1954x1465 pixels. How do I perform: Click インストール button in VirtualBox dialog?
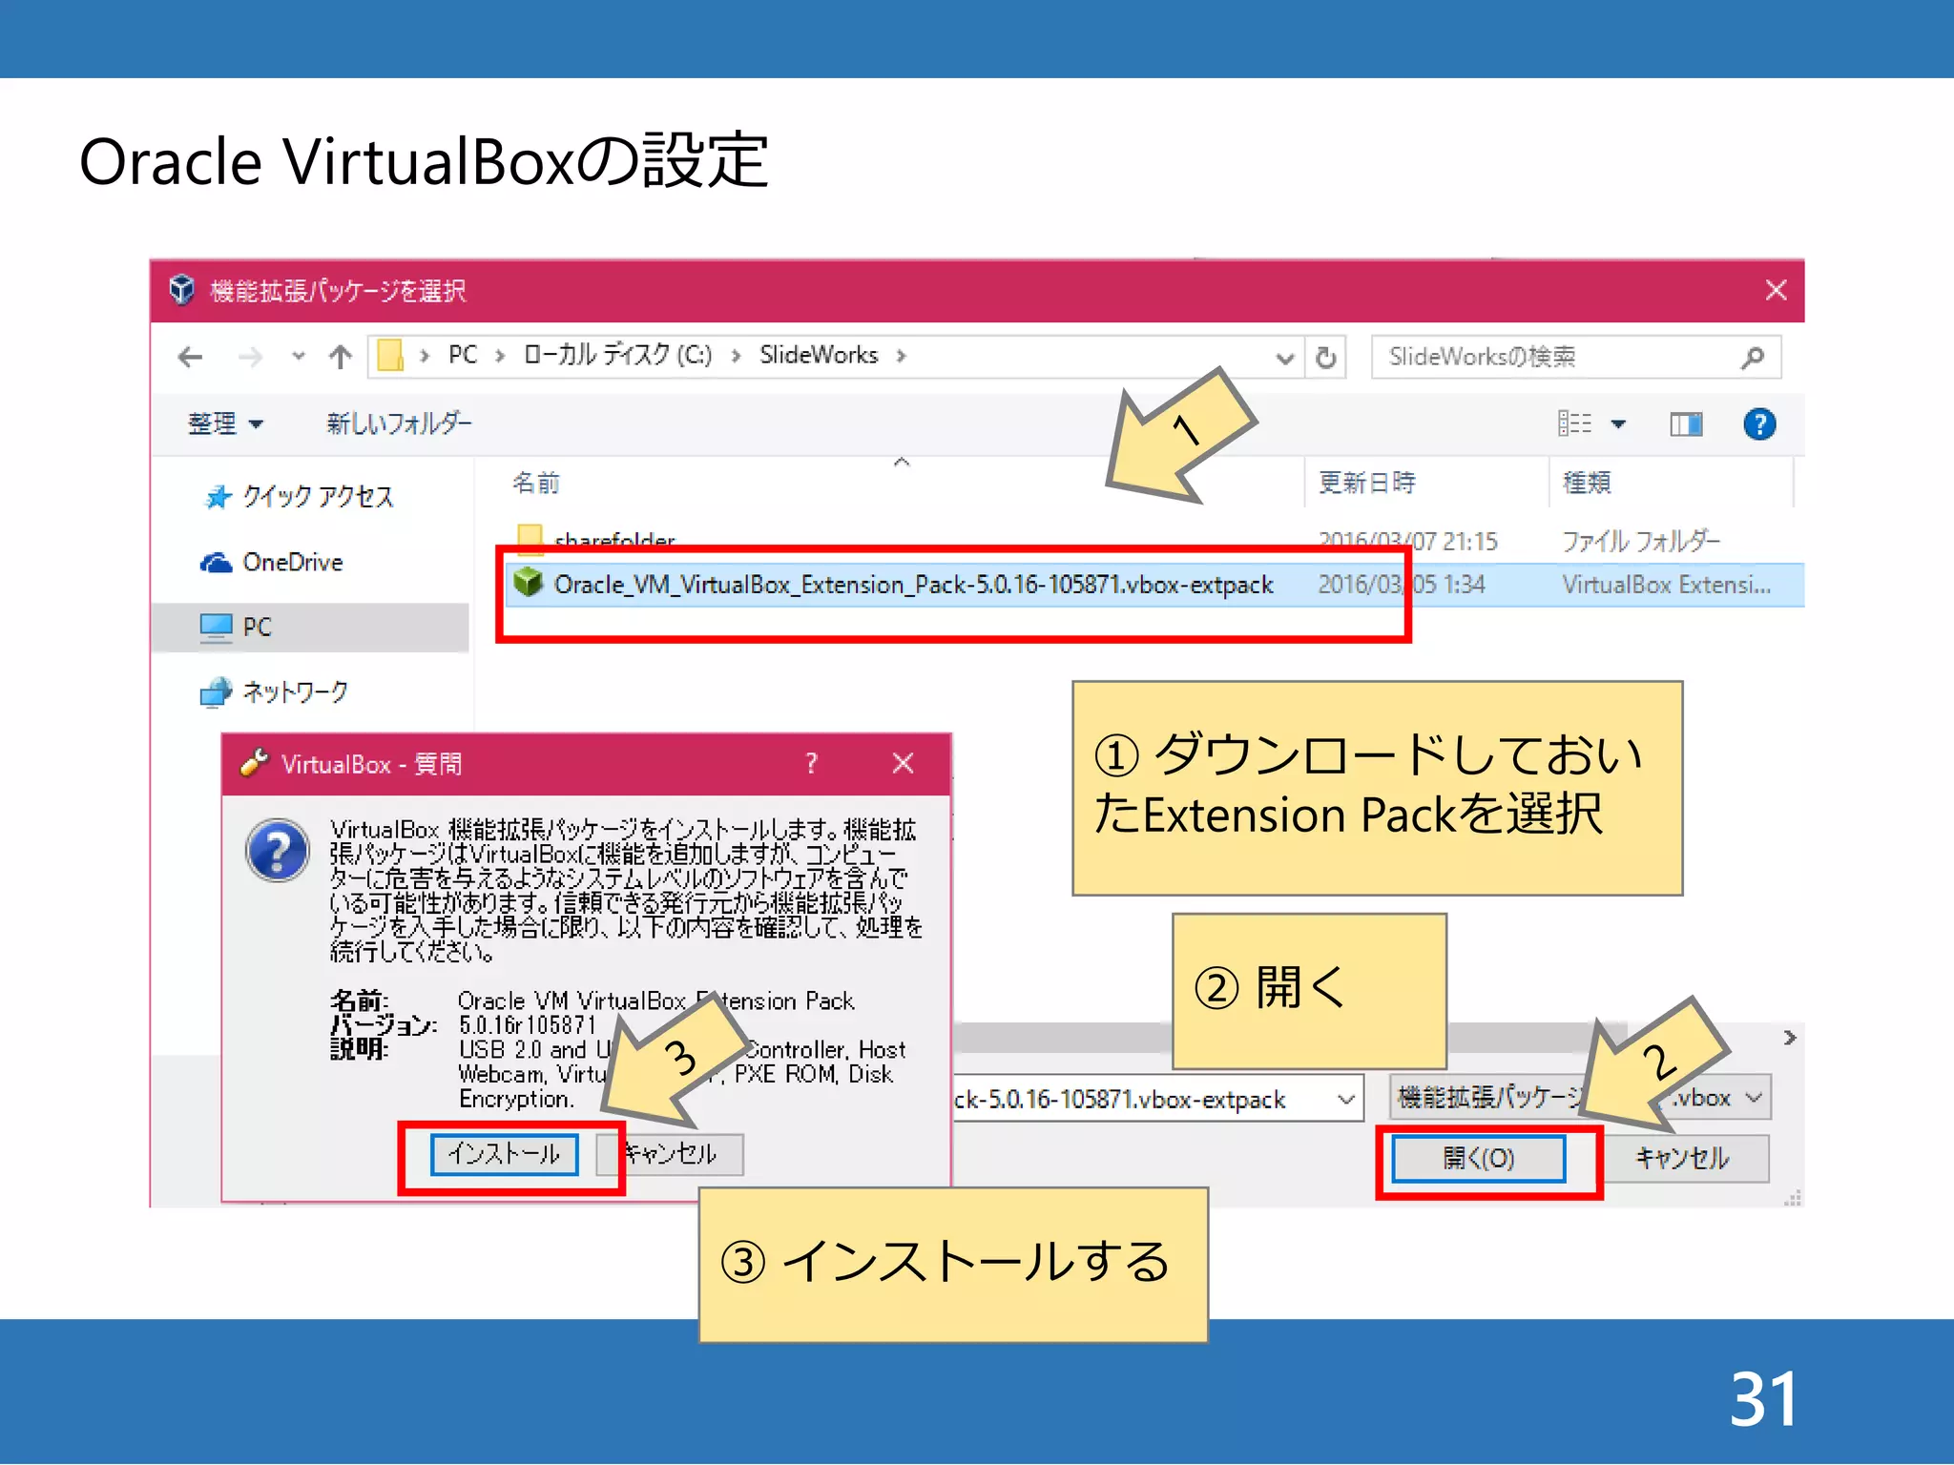505,1154
